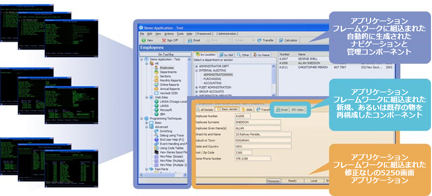Open the Tools menu
The width and height of the screenshot is (432, 196).
point(180,33)
